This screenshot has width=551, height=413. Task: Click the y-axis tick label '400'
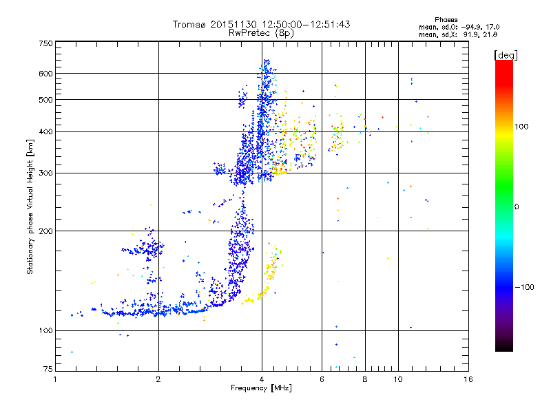pyautogui.click(x=46, y=132)
